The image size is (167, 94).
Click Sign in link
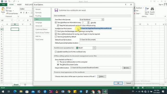point(161,5)
